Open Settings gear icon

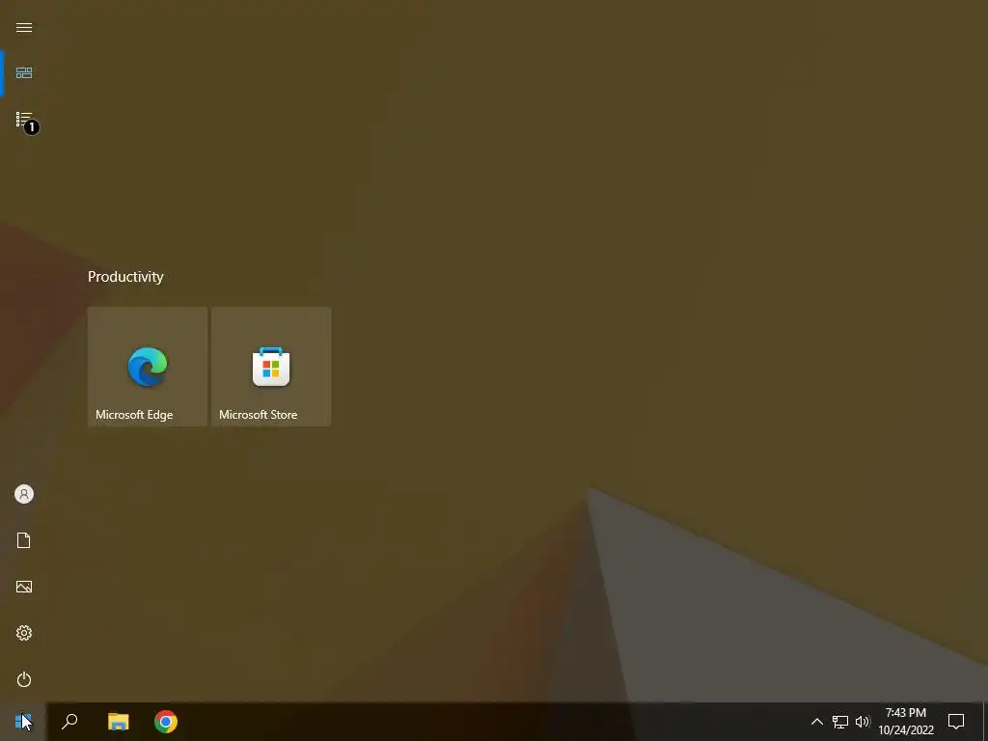(24, 633)
